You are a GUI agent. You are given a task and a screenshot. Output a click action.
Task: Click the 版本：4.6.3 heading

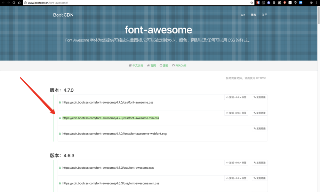62,156
